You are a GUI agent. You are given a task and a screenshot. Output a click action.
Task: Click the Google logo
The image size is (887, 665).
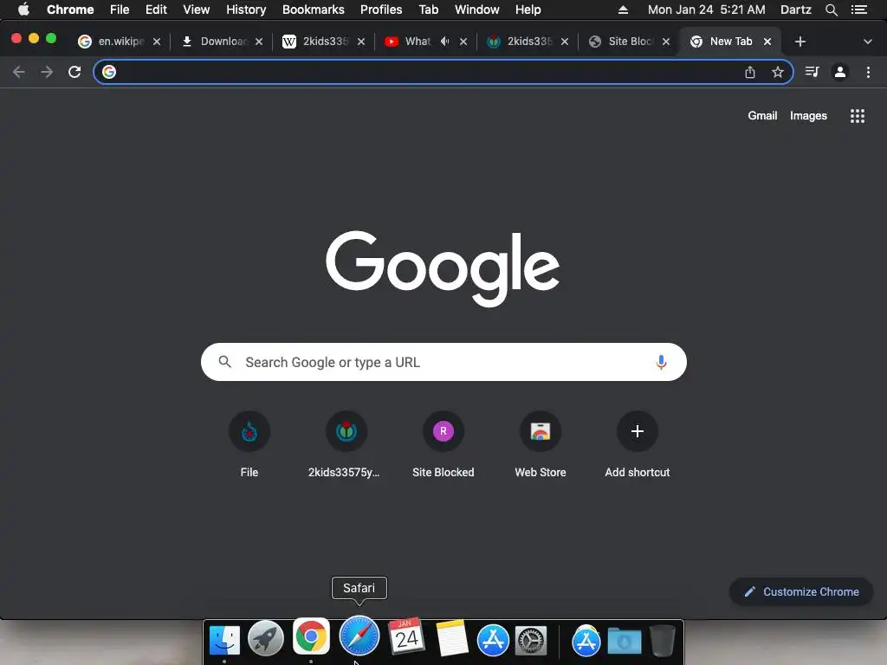(x=443, y=268)
